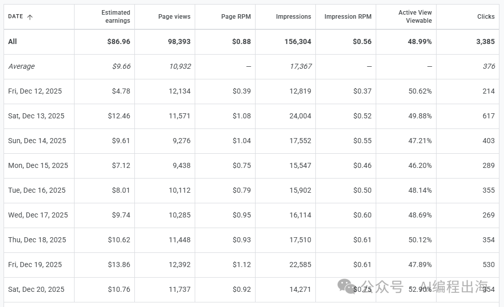Select impressions 14,271

pos(300,289)
